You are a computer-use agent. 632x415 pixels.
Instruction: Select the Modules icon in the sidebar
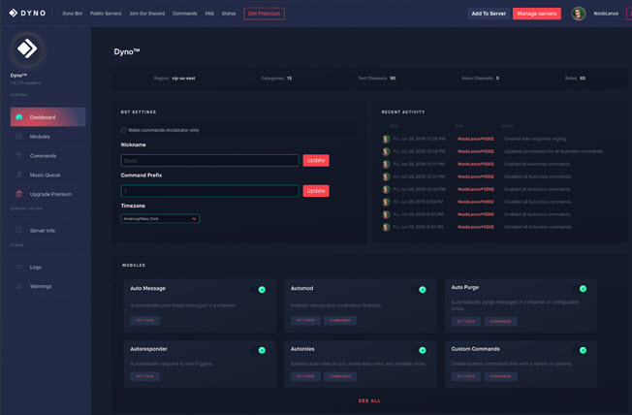pos(18,137)
